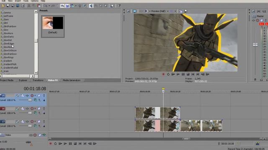Click the Video Output FX icon in preview
This screenshot has height=150, width=268.
click(141, 11)
